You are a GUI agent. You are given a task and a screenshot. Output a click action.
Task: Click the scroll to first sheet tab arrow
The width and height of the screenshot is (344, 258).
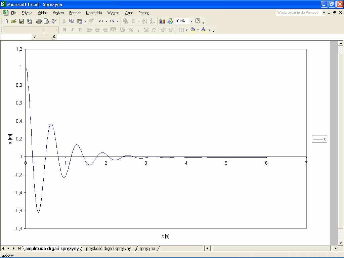(3, 249)
